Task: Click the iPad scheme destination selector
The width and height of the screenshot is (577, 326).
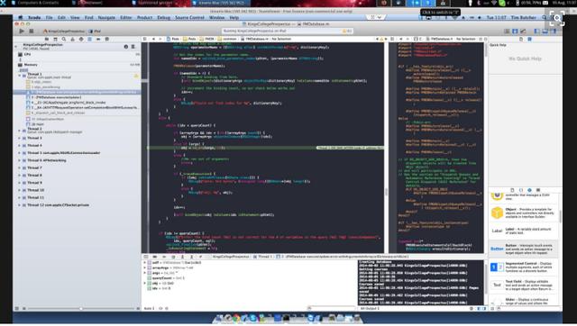Action: 96,32
